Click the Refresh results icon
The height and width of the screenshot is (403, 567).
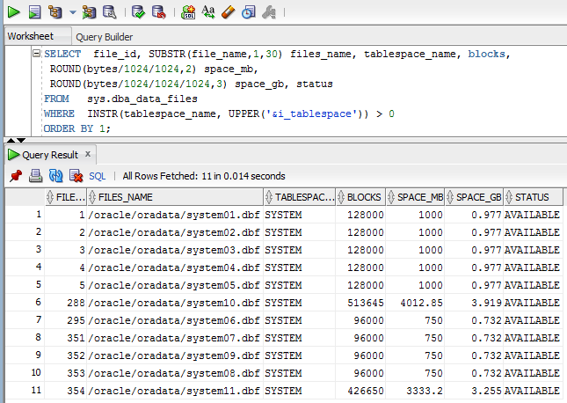(x=56, y=176)
